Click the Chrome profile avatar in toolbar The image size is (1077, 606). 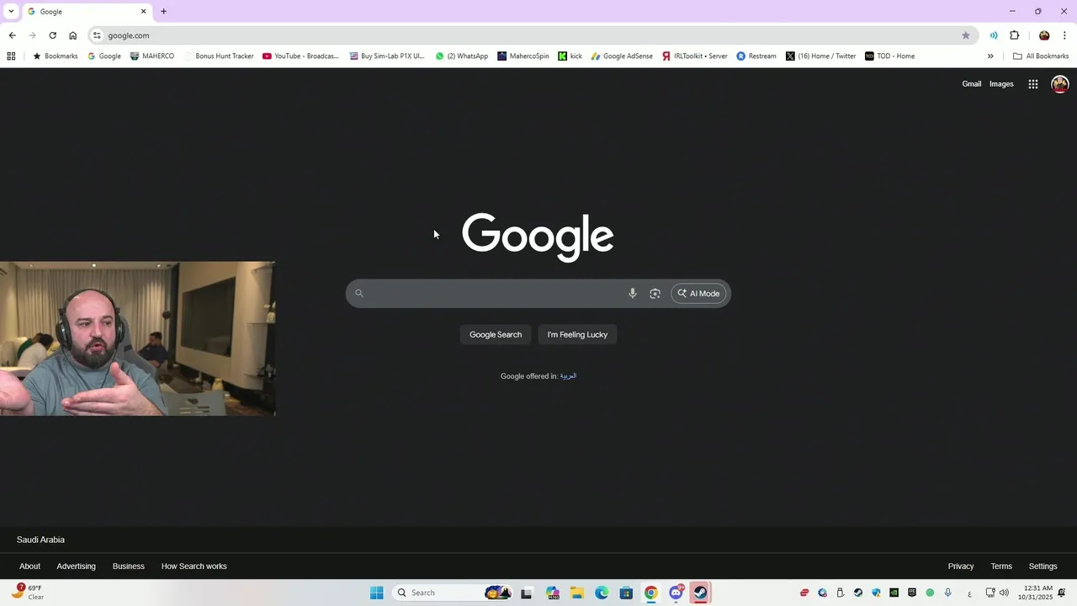click(1044, 35)
